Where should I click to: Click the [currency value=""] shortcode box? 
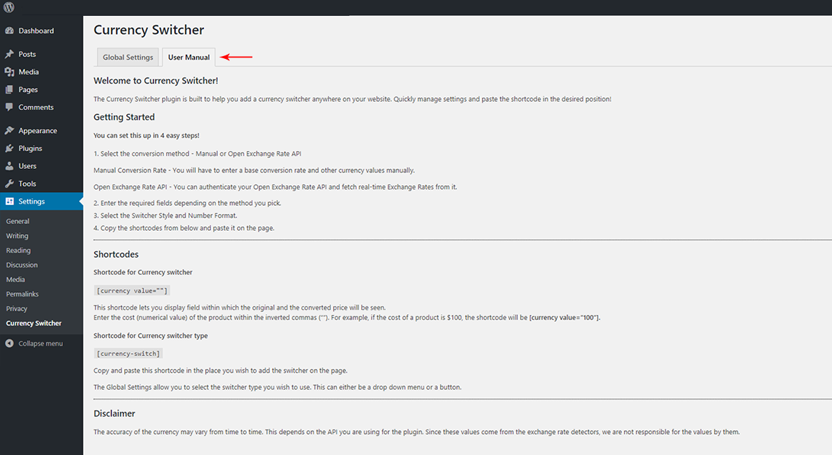[x=132, y=290]
